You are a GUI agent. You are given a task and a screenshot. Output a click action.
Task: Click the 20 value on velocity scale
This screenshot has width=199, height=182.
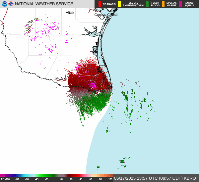point(71,179)
